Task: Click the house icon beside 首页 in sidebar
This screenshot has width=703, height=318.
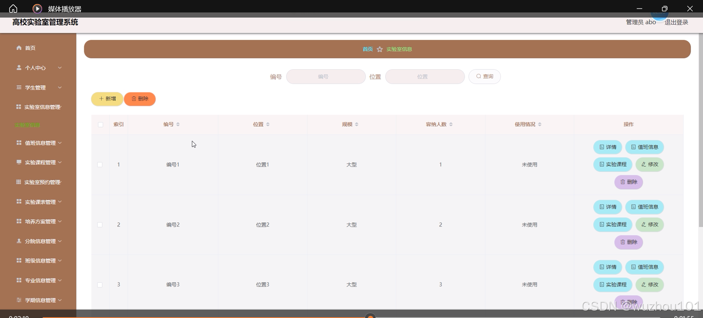Action: [x=19, y=48]
